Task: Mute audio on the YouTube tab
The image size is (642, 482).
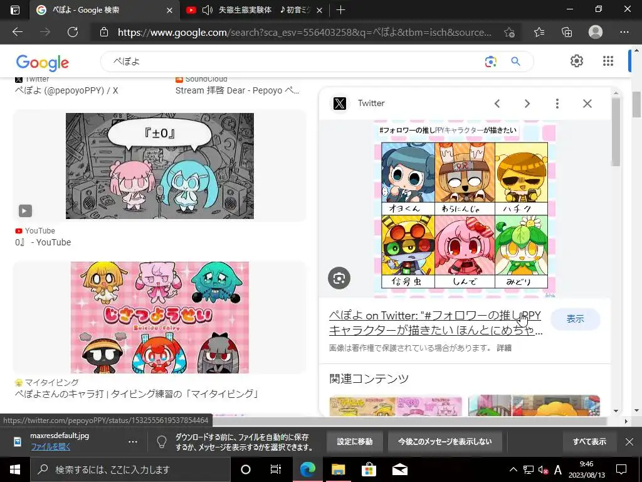Action: 208,10
